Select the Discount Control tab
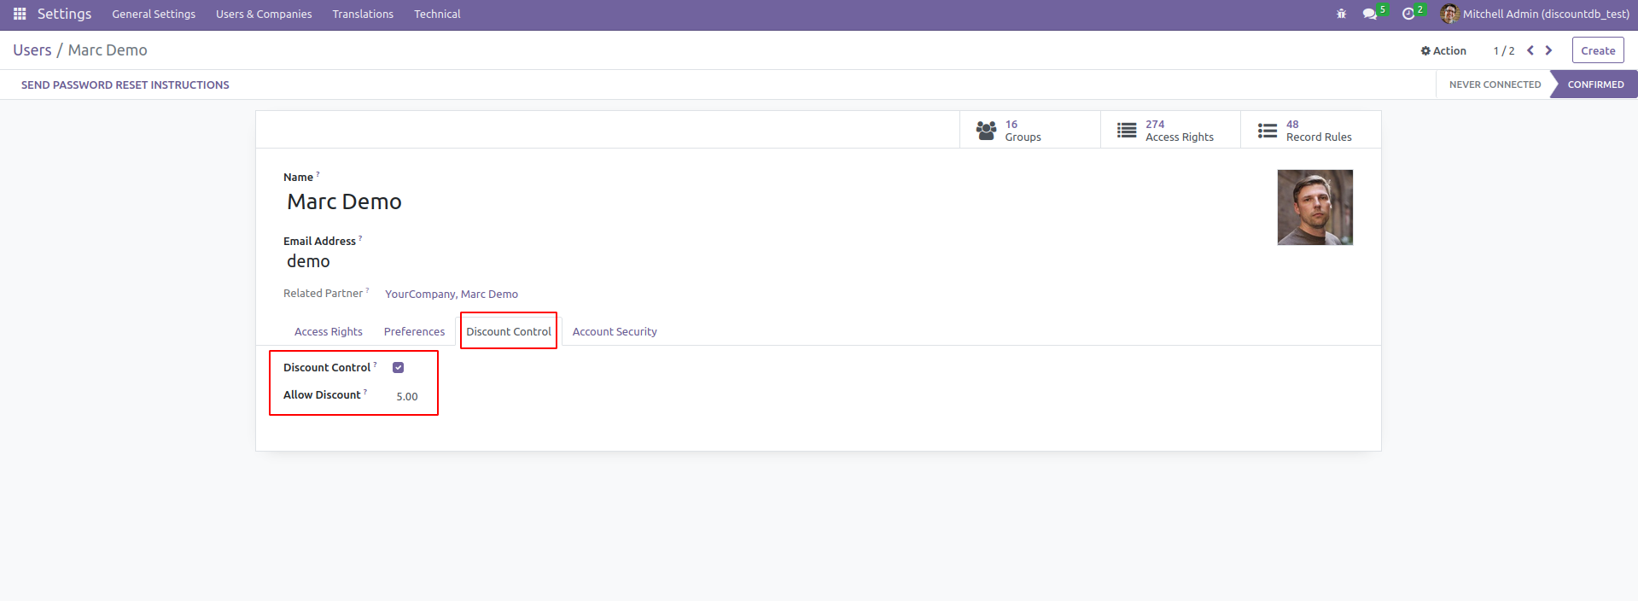Image resolution: width=1638 pixels, height=601 pixels. tap(509, 331)
